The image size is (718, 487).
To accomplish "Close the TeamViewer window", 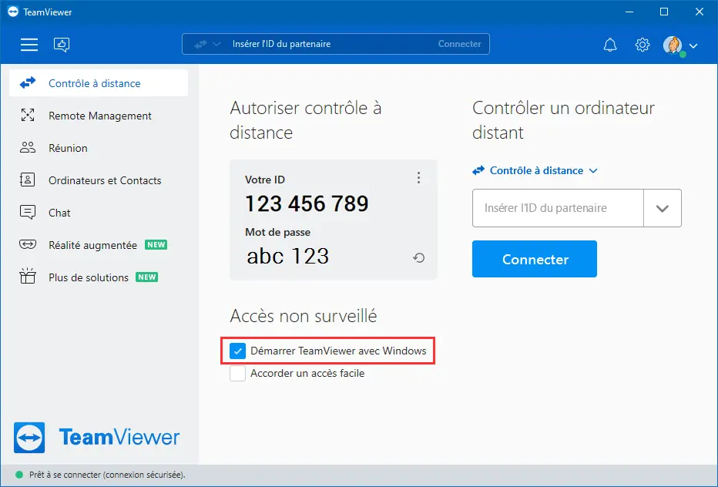I will pos(700,12).
